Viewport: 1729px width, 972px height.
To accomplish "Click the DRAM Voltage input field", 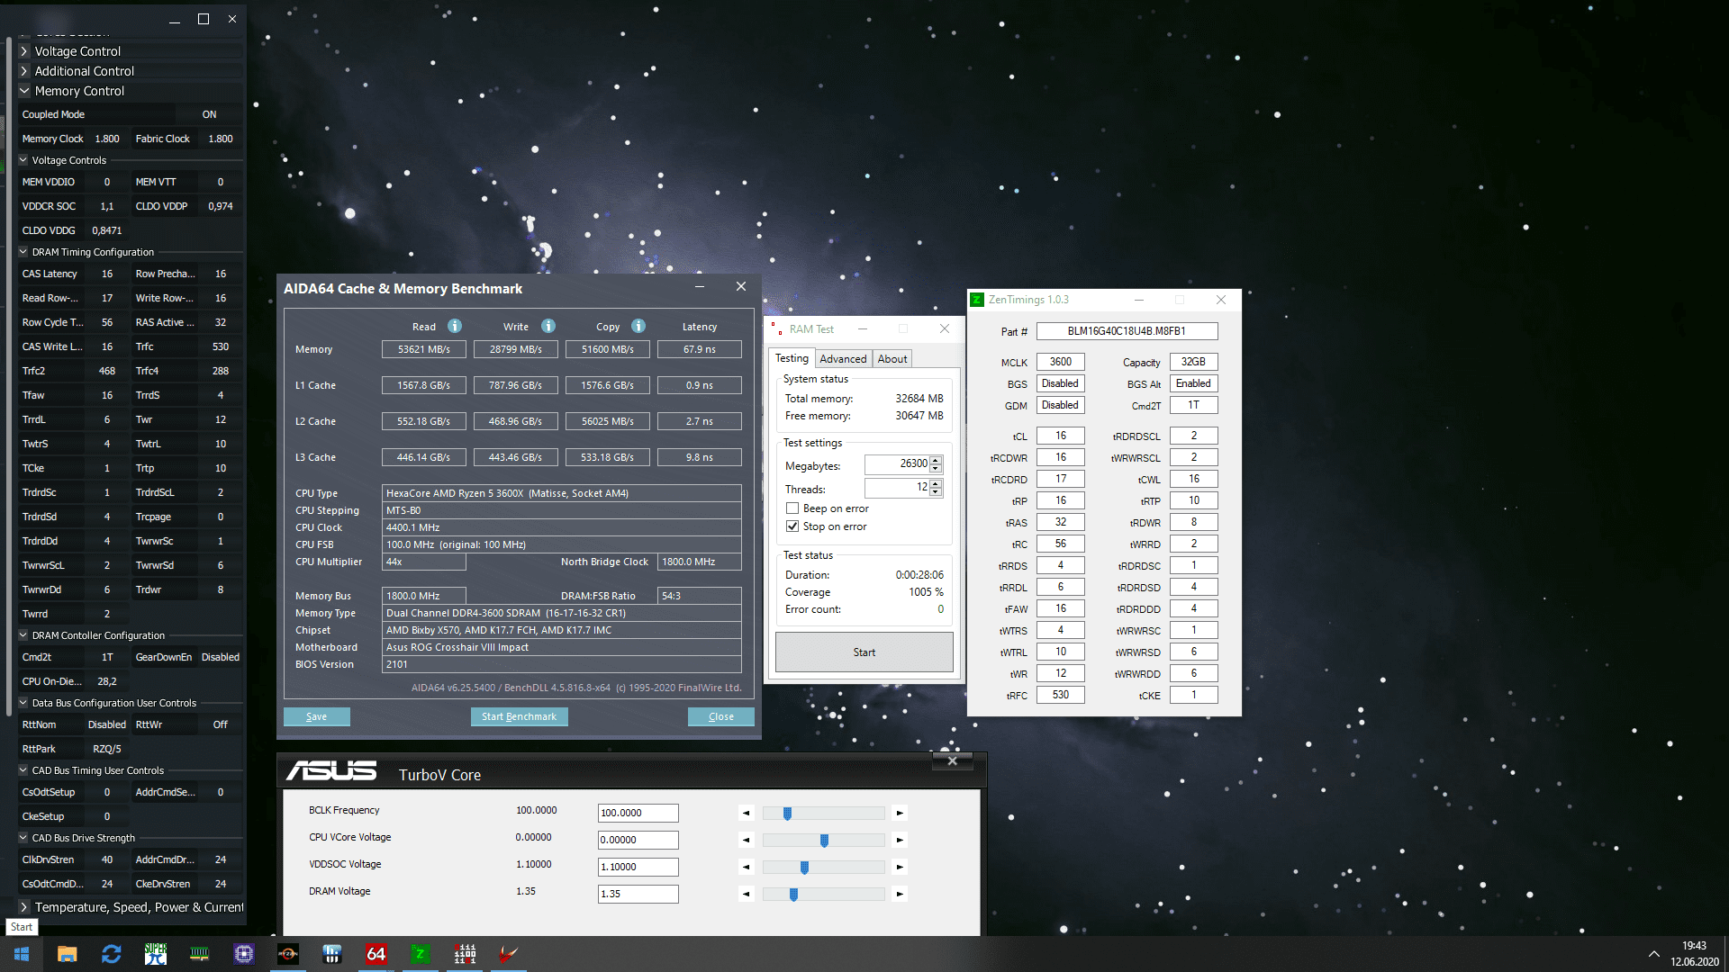I will [x=638, y=894].
